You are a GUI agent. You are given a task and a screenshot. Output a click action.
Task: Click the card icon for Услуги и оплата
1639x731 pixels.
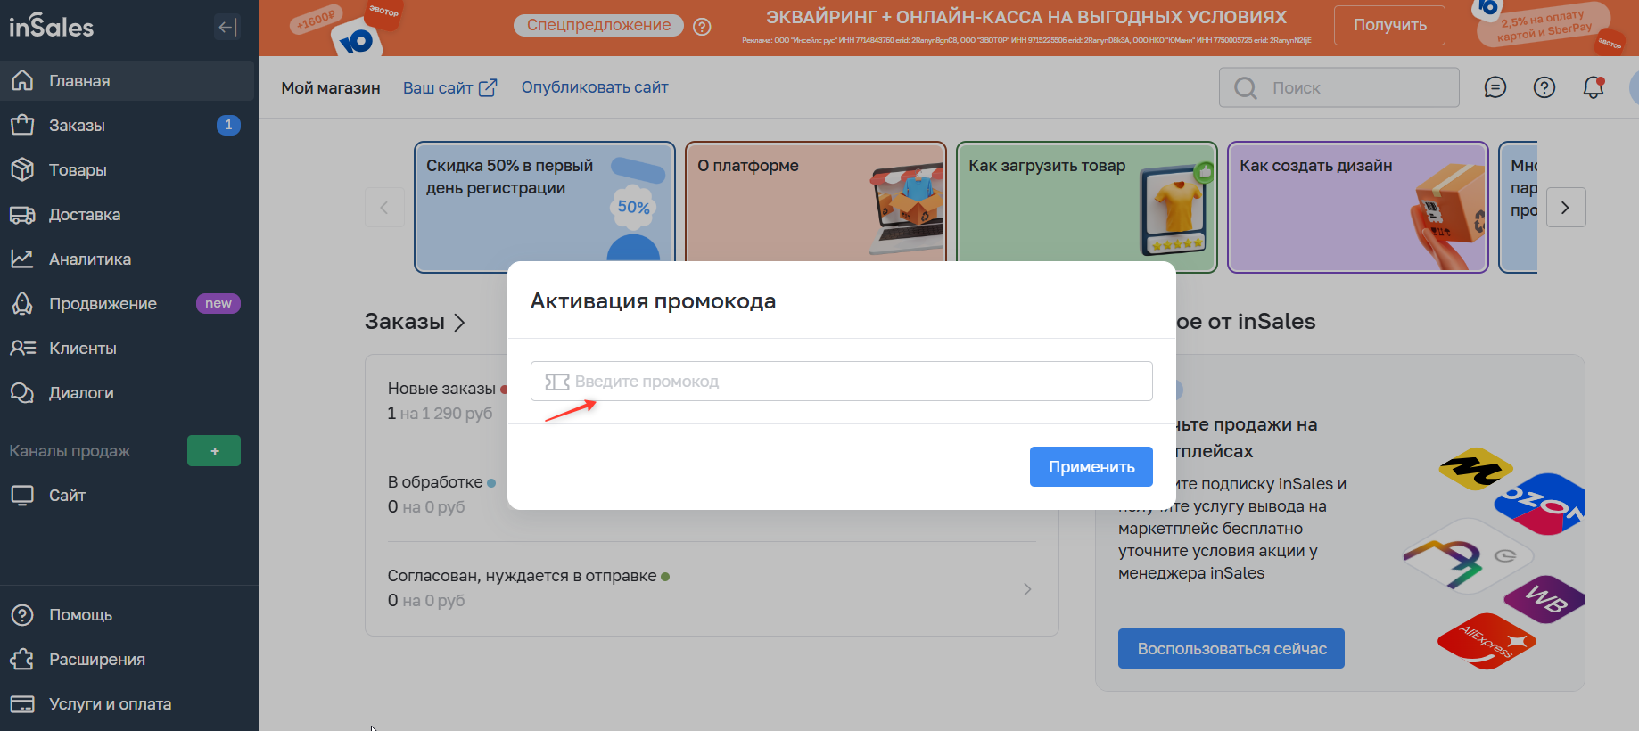22,704
